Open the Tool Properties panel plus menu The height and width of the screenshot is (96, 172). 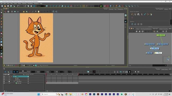pyautogui.click(x=169, y=9)
